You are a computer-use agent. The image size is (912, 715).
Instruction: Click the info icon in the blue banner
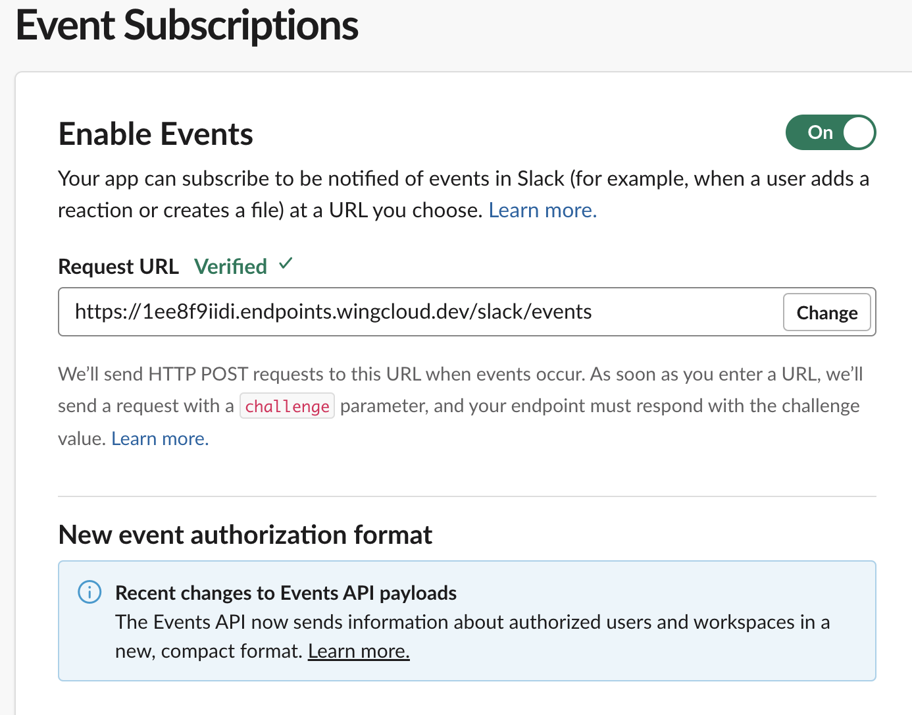point(89,592)
